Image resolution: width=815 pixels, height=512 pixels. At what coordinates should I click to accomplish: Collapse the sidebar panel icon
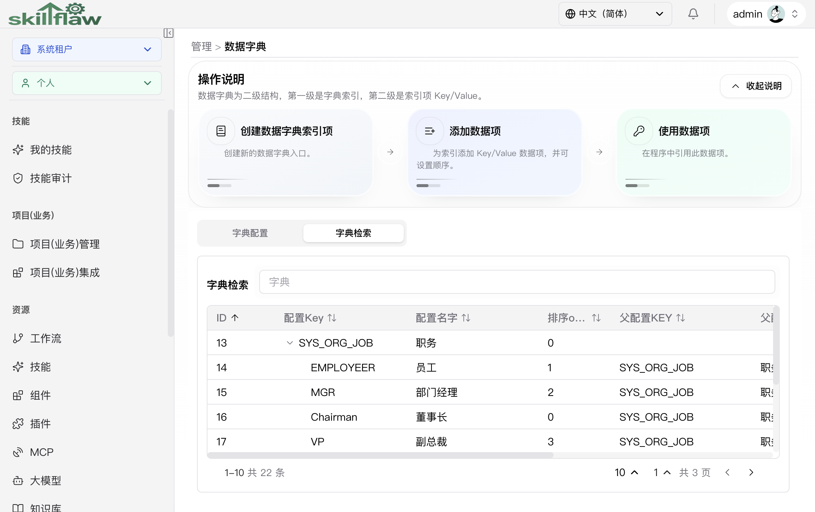[169, 33]
